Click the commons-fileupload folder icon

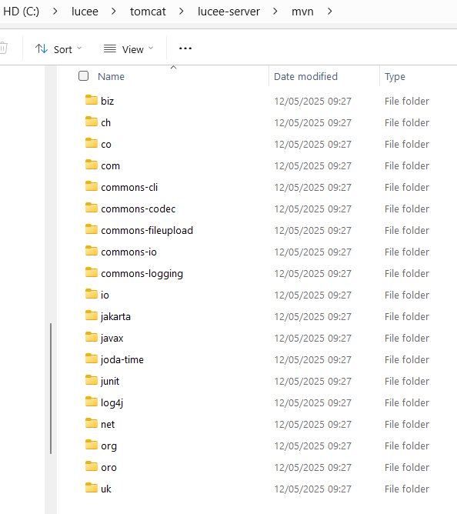91,229
